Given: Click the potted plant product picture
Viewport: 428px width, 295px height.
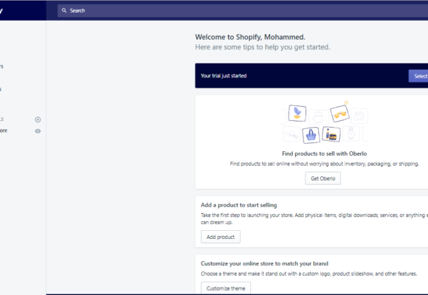Looking at the screenshot, I should click(x=297, y=113).
